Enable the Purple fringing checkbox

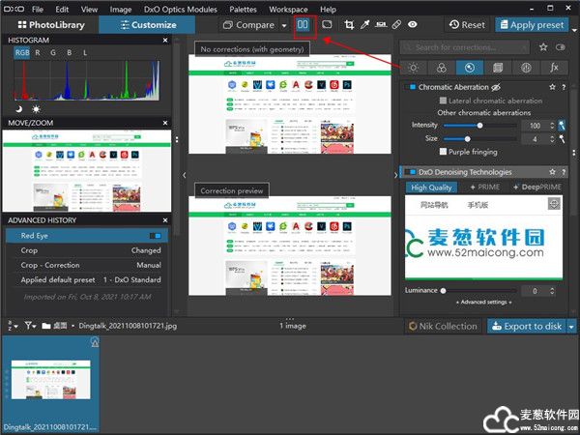[443, 152]
